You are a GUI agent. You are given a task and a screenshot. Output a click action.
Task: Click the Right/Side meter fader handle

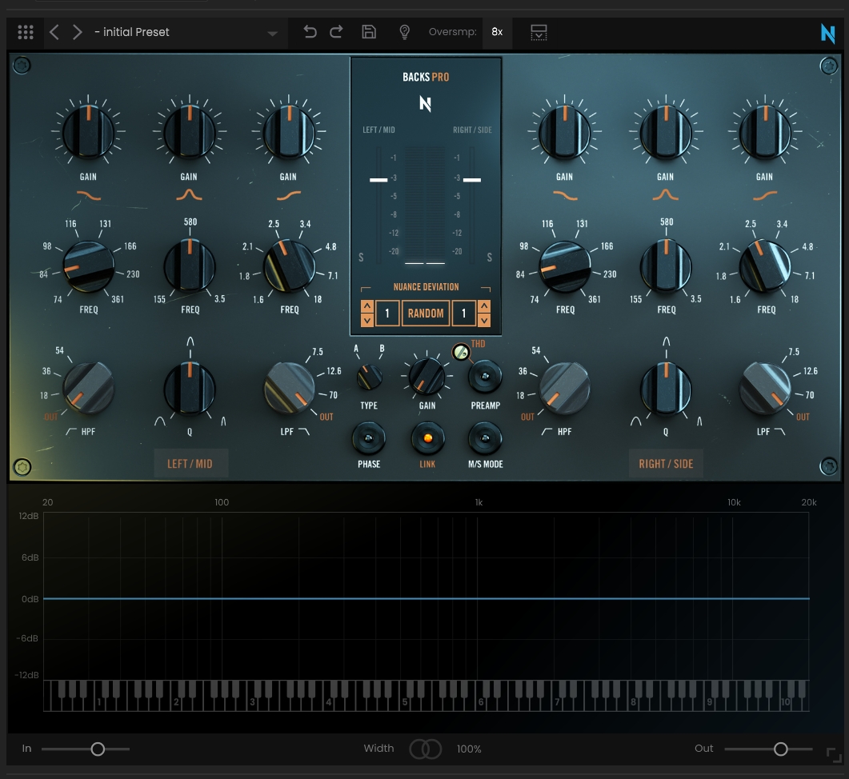point(472,180)
